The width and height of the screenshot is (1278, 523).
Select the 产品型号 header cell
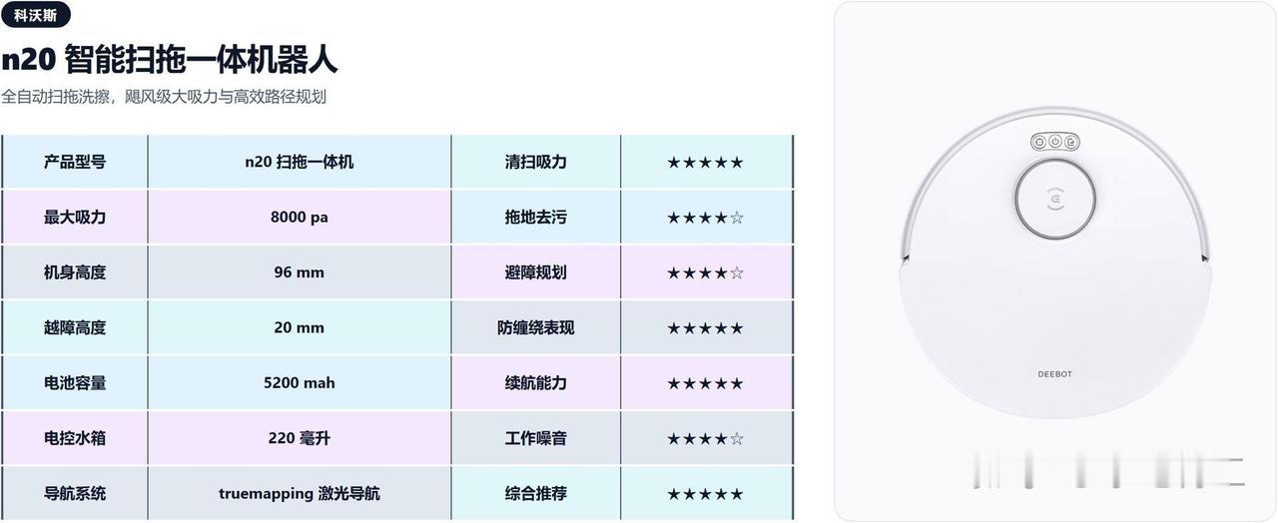click(75, 162)
